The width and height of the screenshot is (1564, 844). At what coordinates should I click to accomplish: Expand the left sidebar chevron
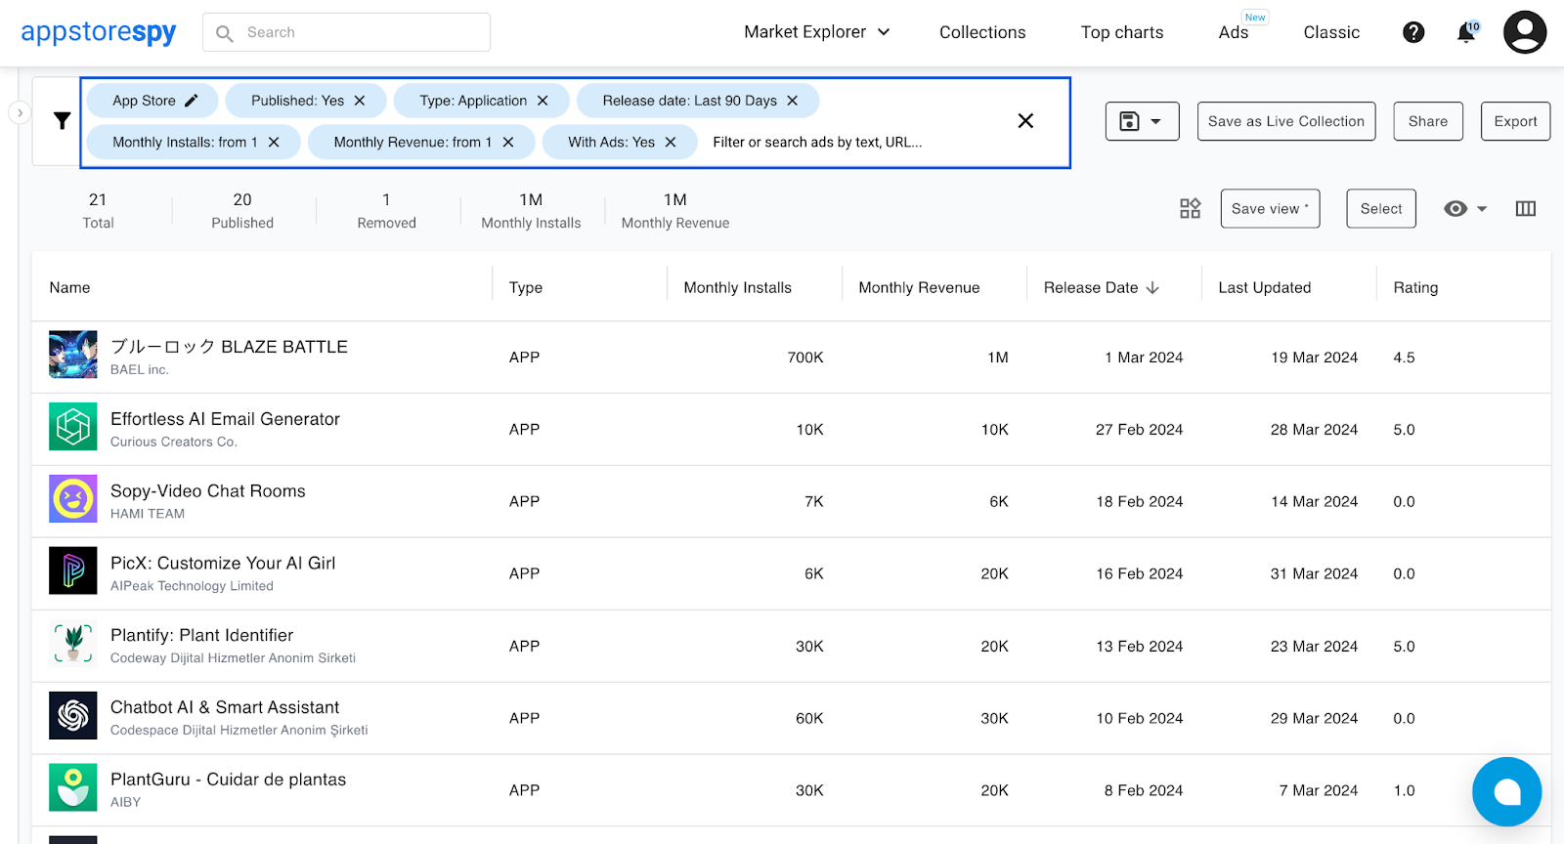[20, 113]
